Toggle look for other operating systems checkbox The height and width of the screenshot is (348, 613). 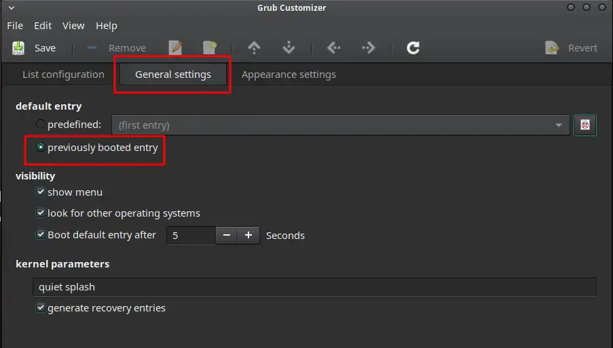[40, 213]
